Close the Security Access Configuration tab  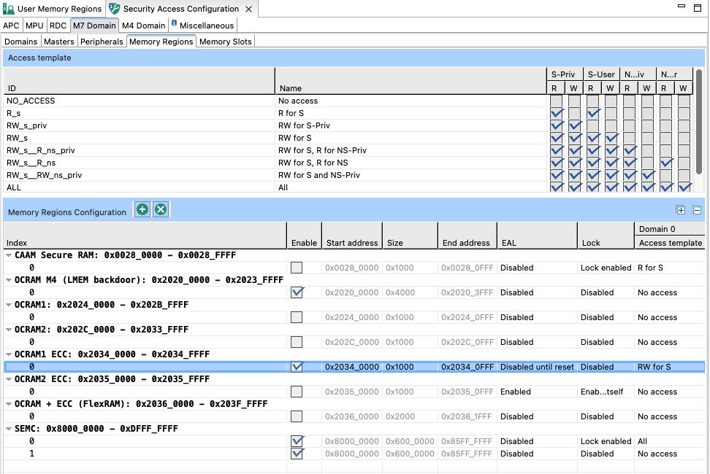coord(249,9)
